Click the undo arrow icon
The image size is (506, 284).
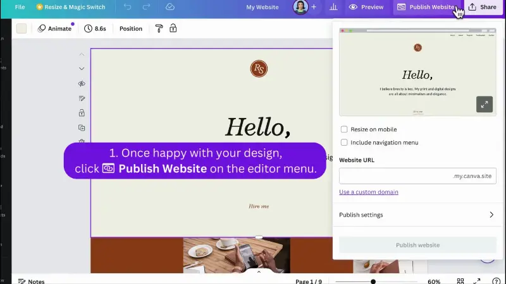click(128, 7)
